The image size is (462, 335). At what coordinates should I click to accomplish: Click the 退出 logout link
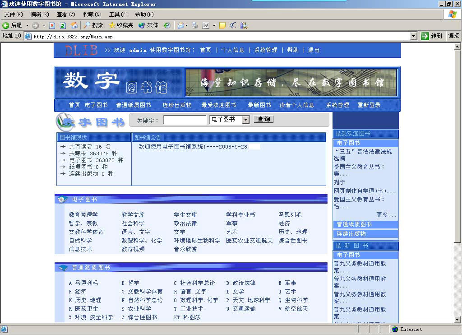click(x=314, y=50)
